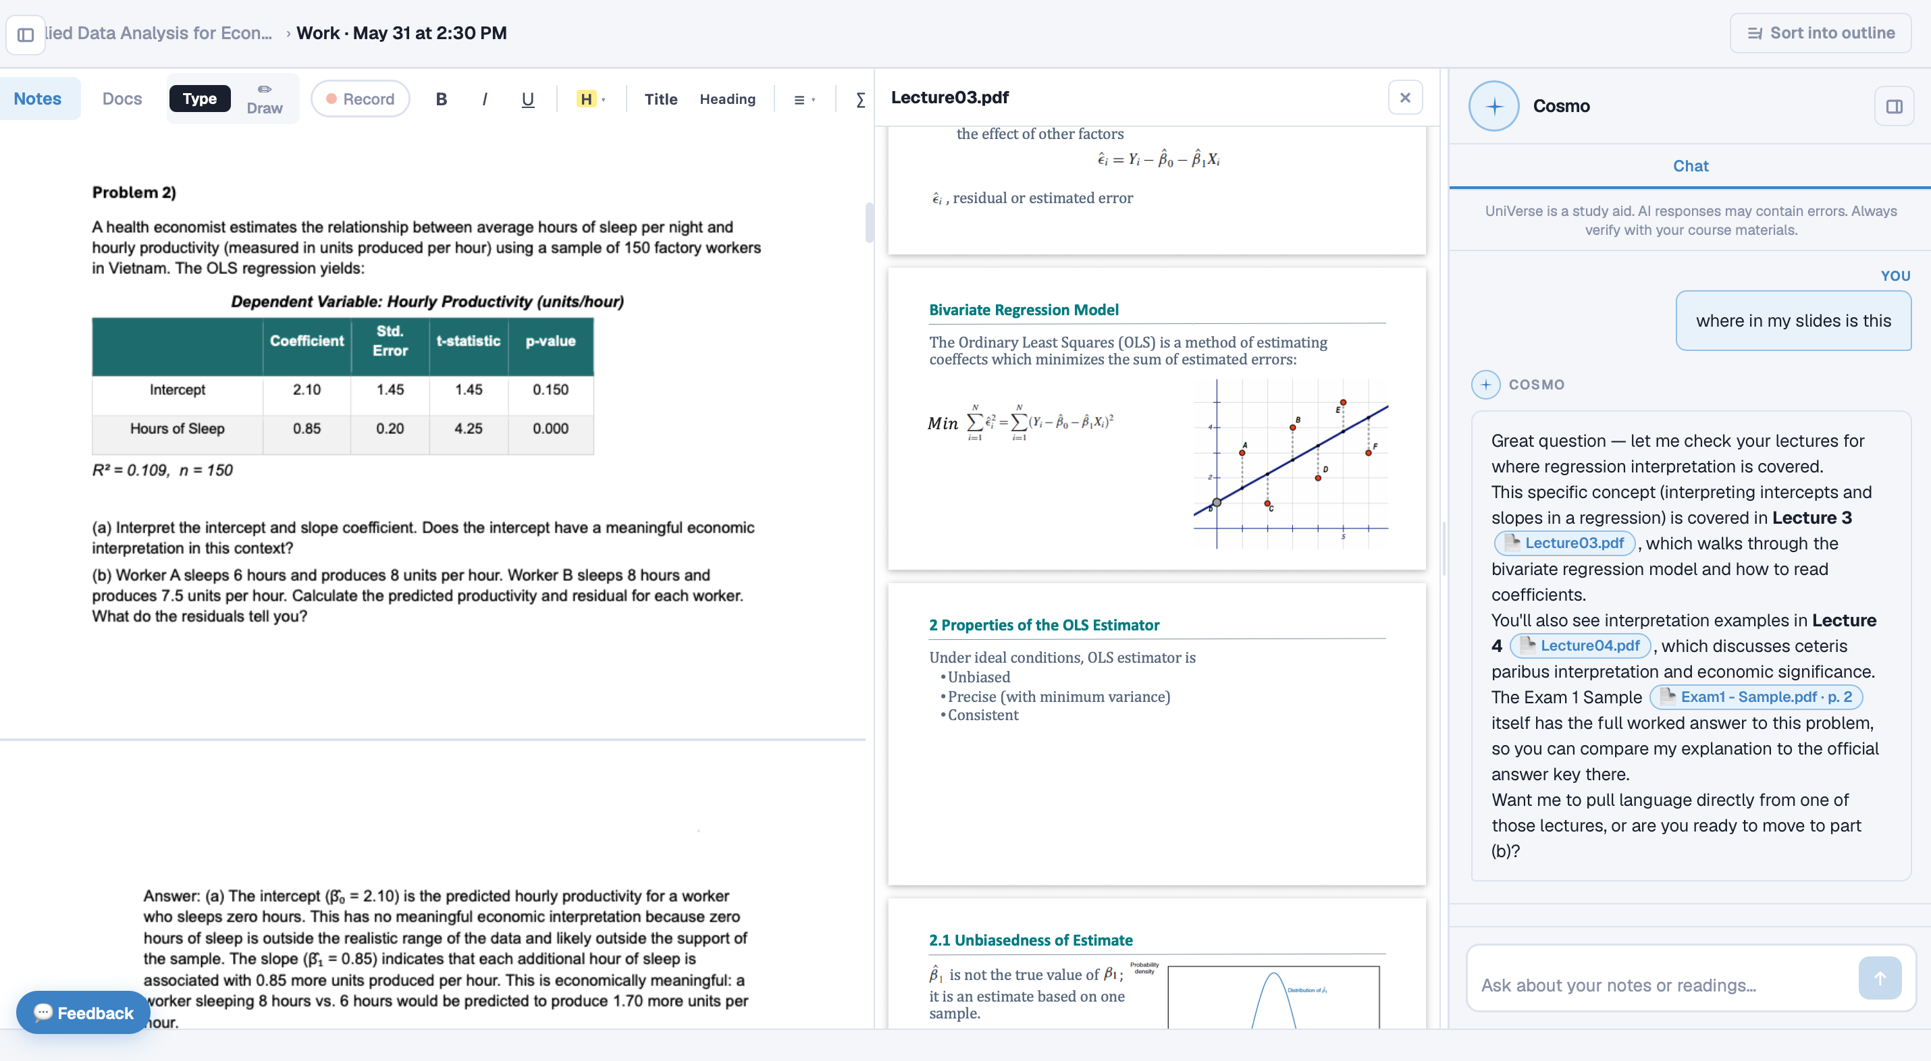
Task: Open the Feedback button
Action: [x=83, y=1012]
